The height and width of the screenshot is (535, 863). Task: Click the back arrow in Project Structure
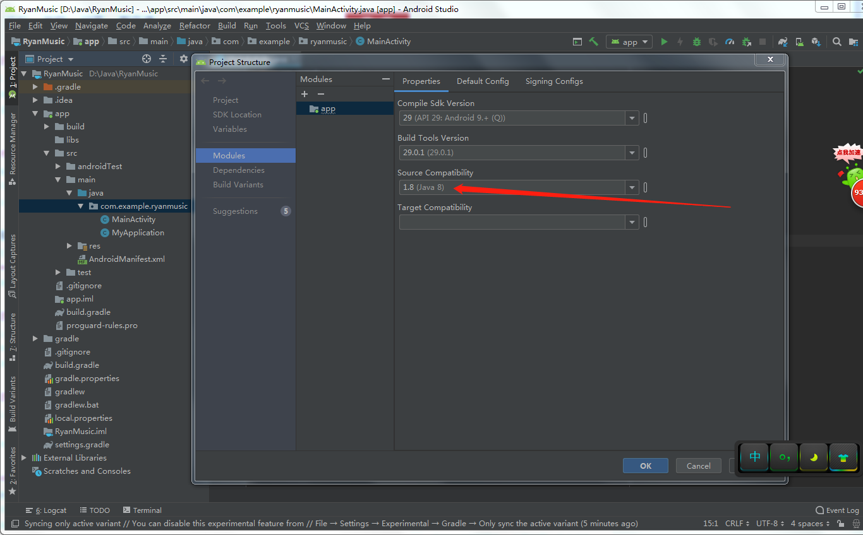205,81
